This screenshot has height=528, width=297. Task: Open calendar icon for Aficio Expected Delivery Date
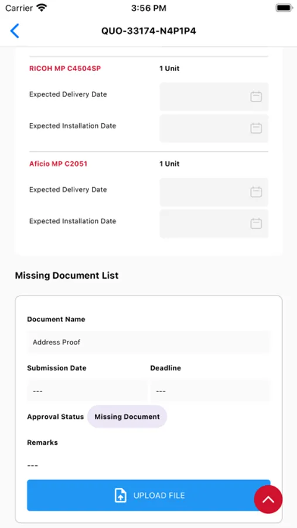click(x=256, y=192)
